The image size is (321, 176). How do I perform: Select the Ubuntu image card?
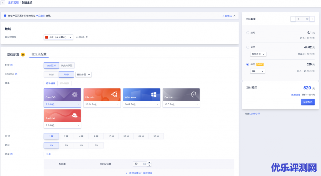coord(102,95)
